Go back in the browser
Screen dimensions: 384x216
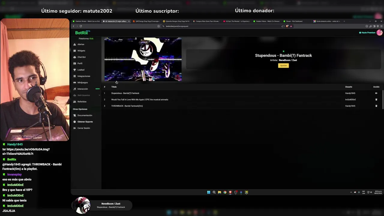(73, 26)
